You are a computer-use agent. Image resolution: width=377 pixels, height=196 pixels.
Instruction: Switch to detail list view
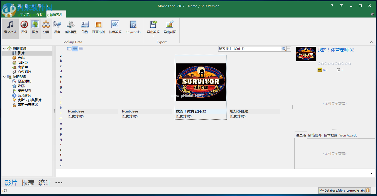[x=81, y=49]
